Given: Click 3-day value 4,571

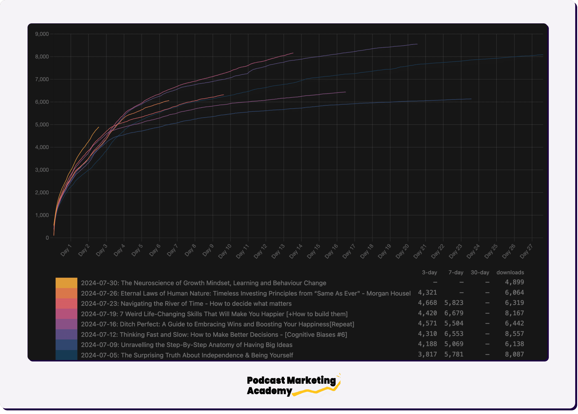Looking at the screenshot, I should tap(428, 323).
